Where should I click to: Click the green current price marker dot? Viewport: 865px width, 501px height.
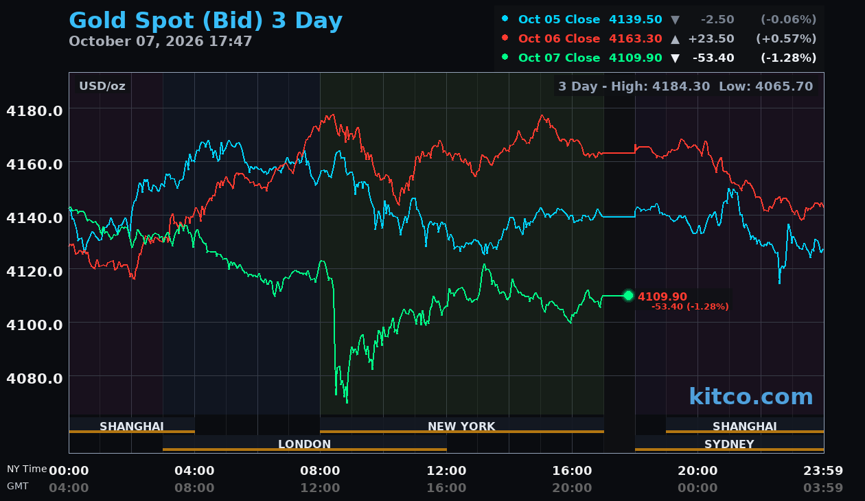click(x=628, y=296)
